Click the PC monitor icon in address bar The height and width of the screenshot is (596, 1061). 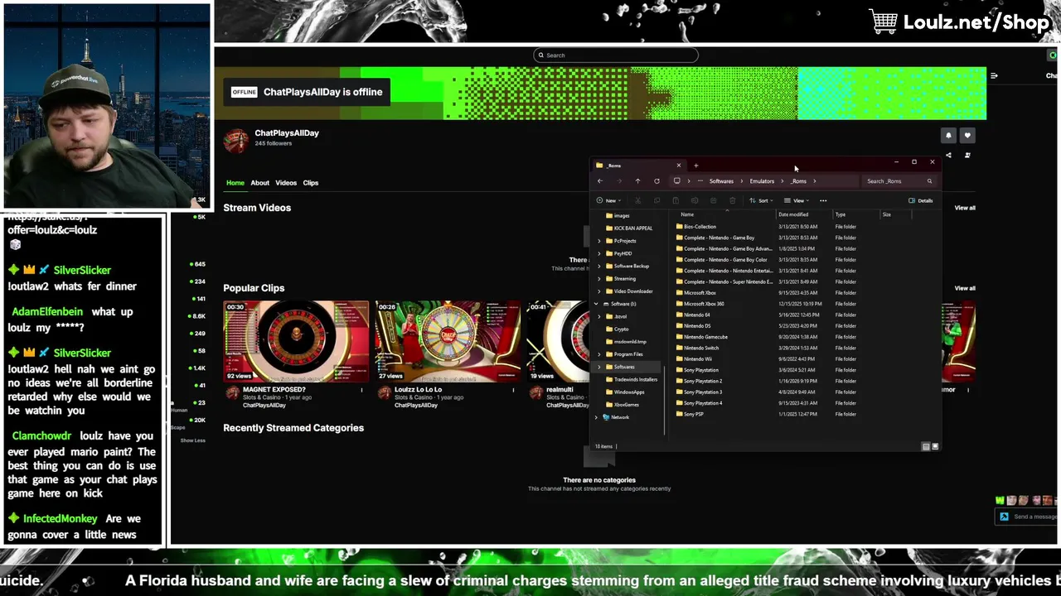pos(677,181)
